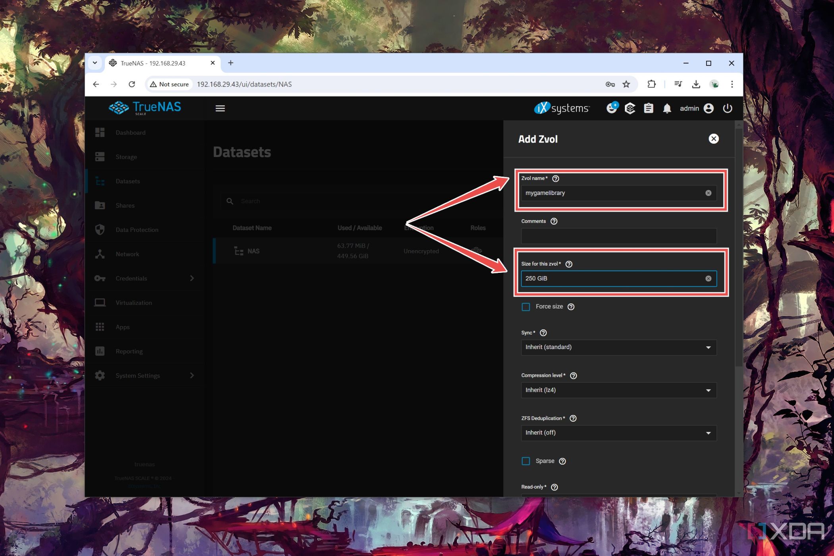Select the Datasets sidebar icon

click(102, 181)
